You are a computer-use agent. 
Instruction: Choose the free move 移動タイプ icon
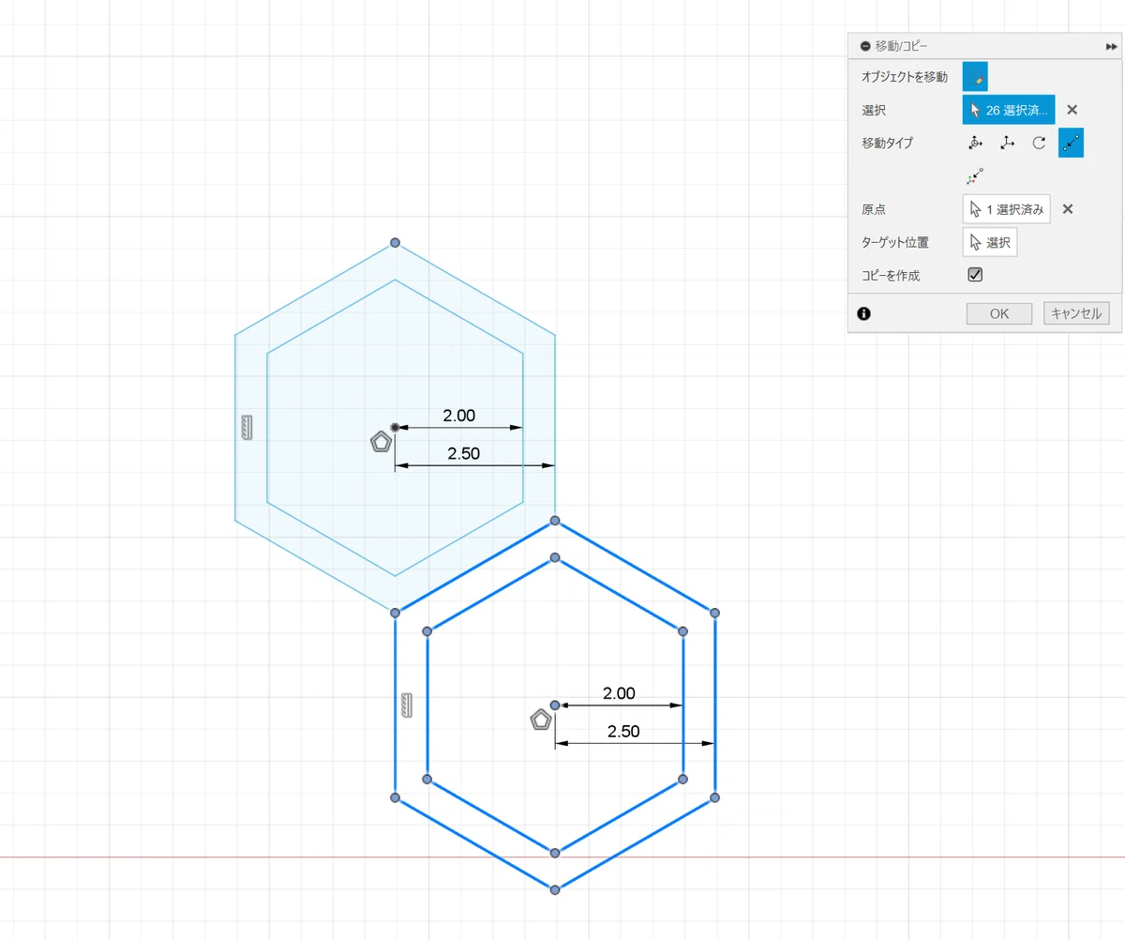coord(975,143)
